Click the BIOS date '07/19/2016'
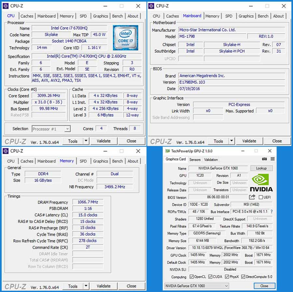The height and width of the screenshot is (292, 293). pos(231,89)
